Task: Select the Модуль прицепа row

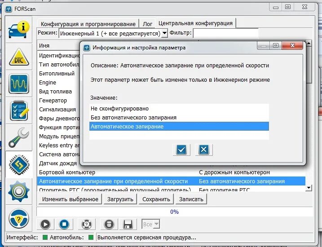Action: [x=59, y=137]
